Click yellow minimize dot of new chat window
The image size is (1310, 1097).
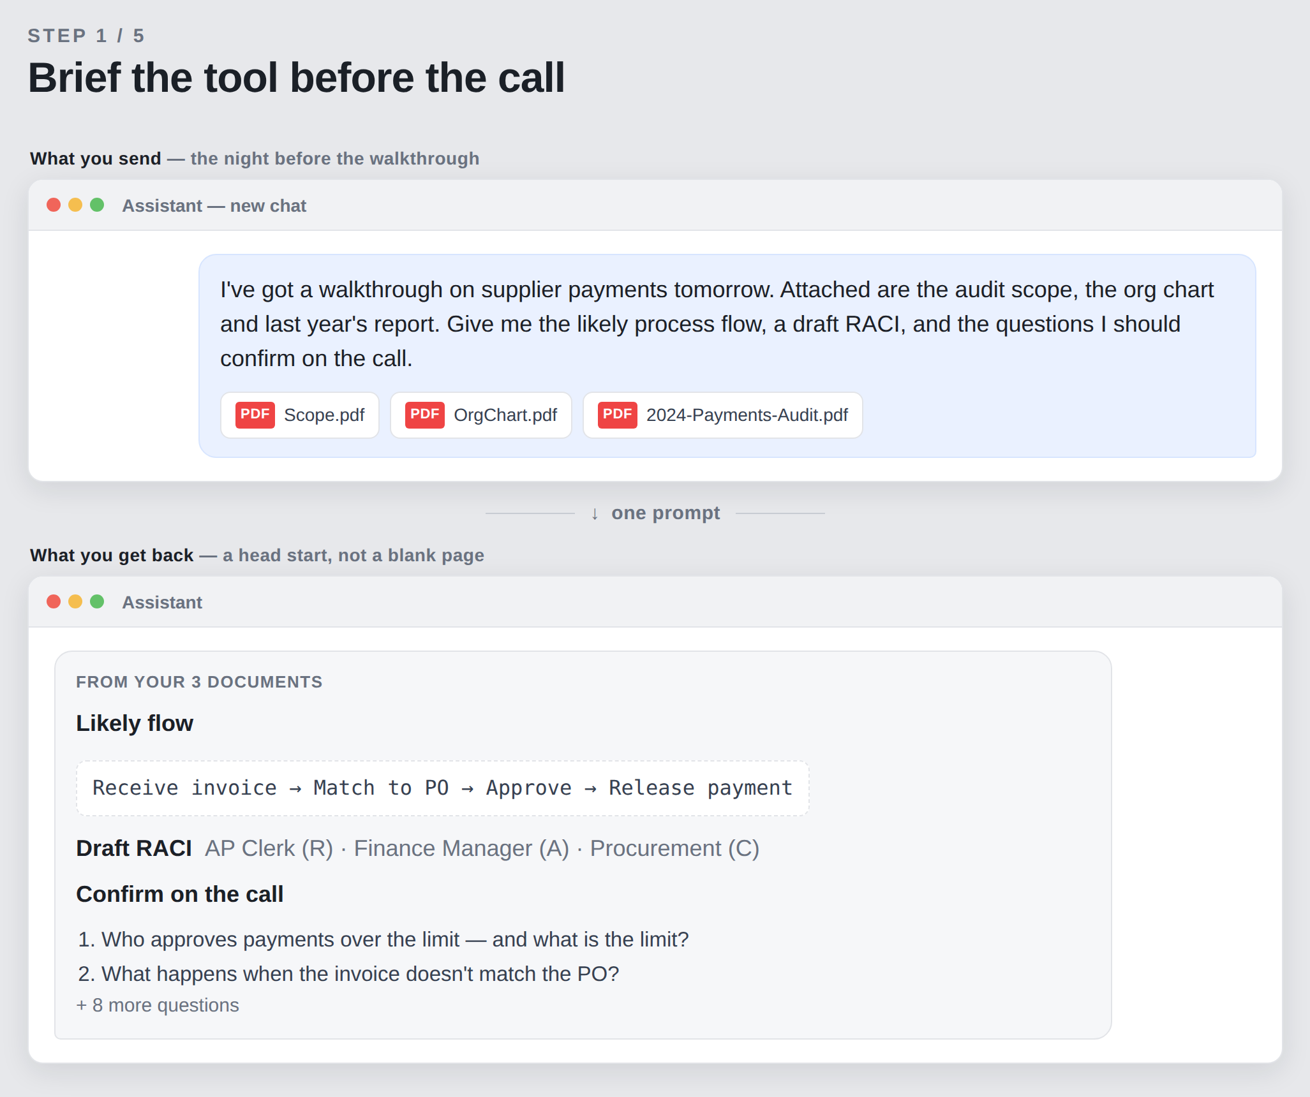(75, 205)
